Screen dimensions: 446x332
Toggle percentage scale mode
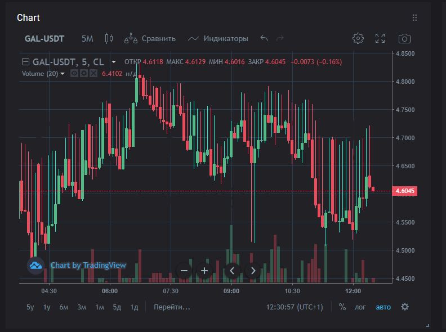[342, 307]
